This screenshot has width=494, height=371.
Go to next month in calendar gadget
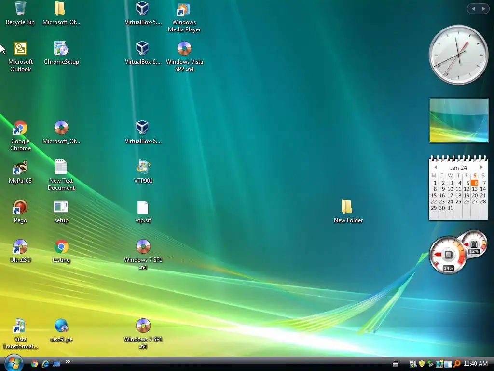pyautogui.click(x=481, y=167)
